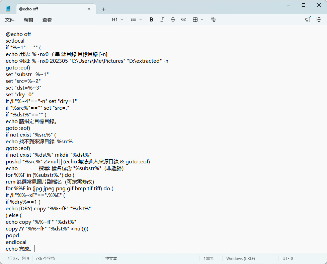327x264 pixels.
Task: Click the 'if %dry%==1 (' line
Action: click(23, 202)
